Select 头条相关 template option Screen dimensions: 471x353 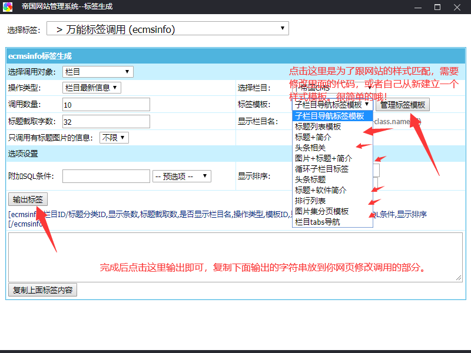click(310, 148)
